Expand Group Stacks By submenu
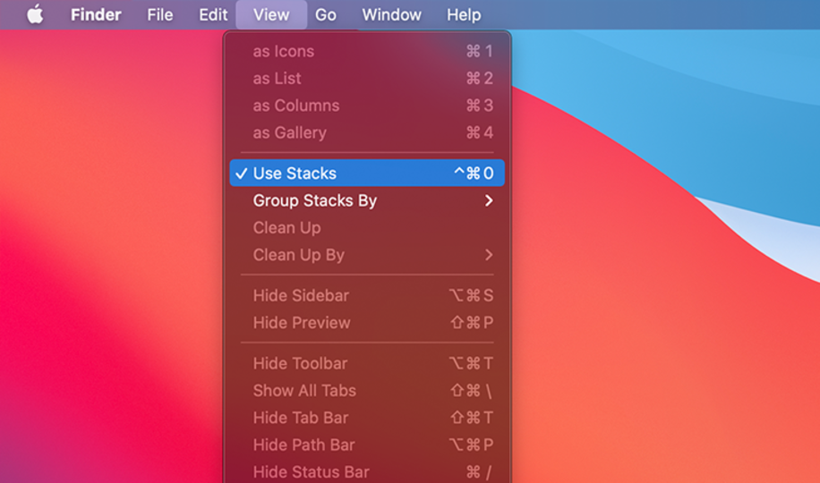Image resolution: width=820 pixels, height=483 pixels. tap(367, 200)
